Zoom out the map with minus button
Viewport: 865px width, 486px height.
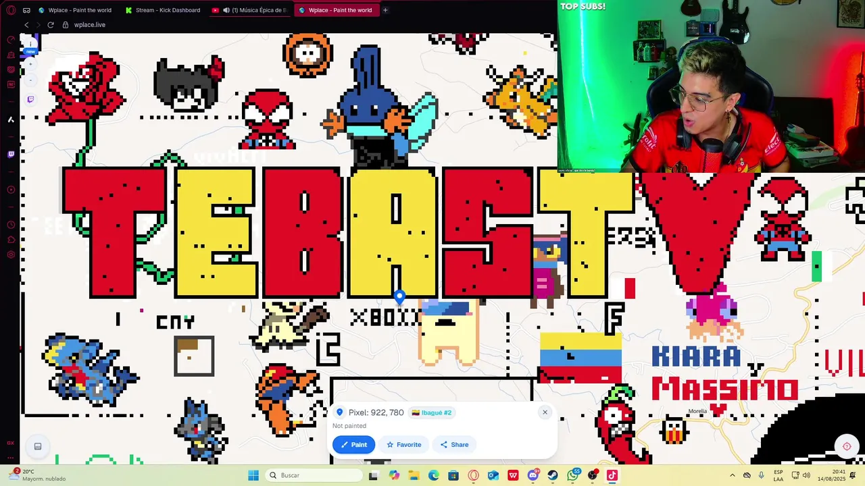pyautogui.click(x=30, y=80)
